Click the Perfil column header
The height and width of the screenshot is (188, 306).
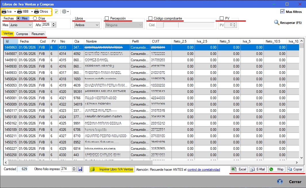pos(140,41)
